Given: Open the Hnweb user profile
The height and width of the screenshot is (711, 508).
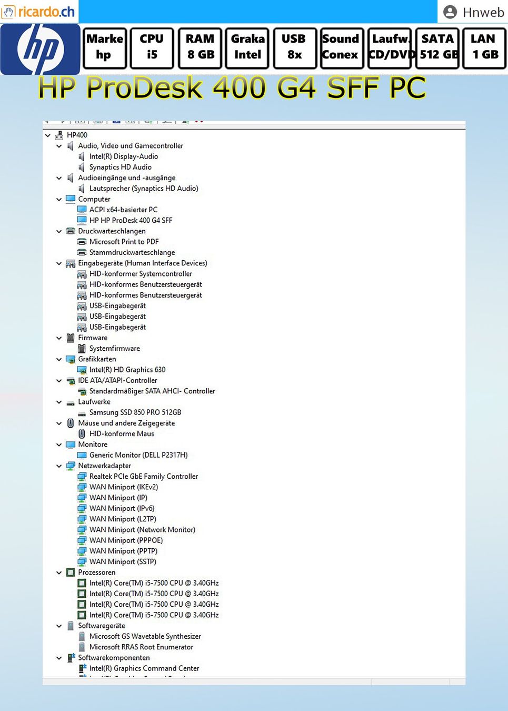Looking at the screenshot, I should 473,12.
